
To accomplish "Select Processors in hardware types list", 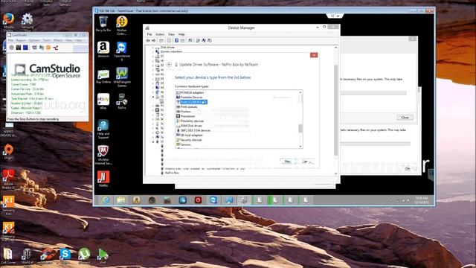I will 185,116.
